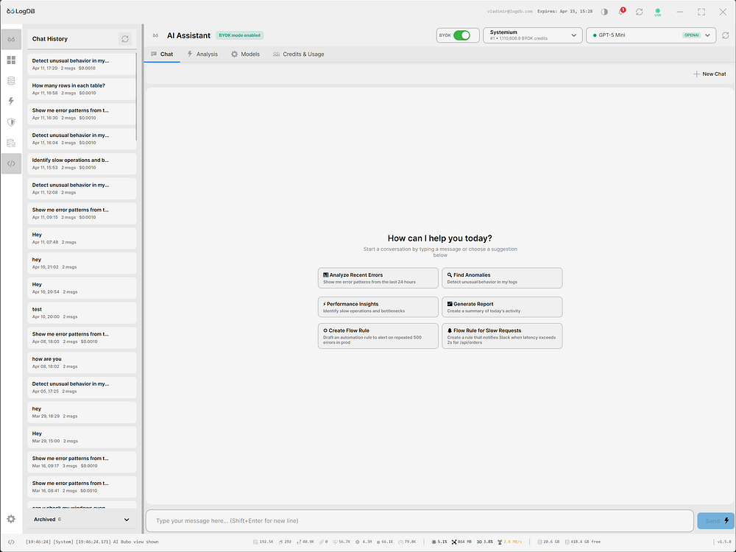Open chat "how are you" from Apr 08
Viewport: 736px width, 552px height.
[x=82, y=363]
